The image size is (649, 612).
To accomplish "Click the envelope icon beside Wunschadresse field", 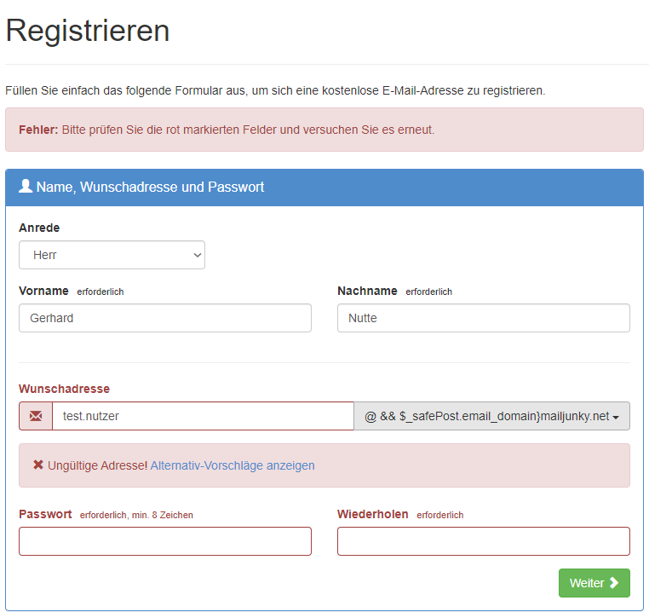I will click(x=36, y=416).
